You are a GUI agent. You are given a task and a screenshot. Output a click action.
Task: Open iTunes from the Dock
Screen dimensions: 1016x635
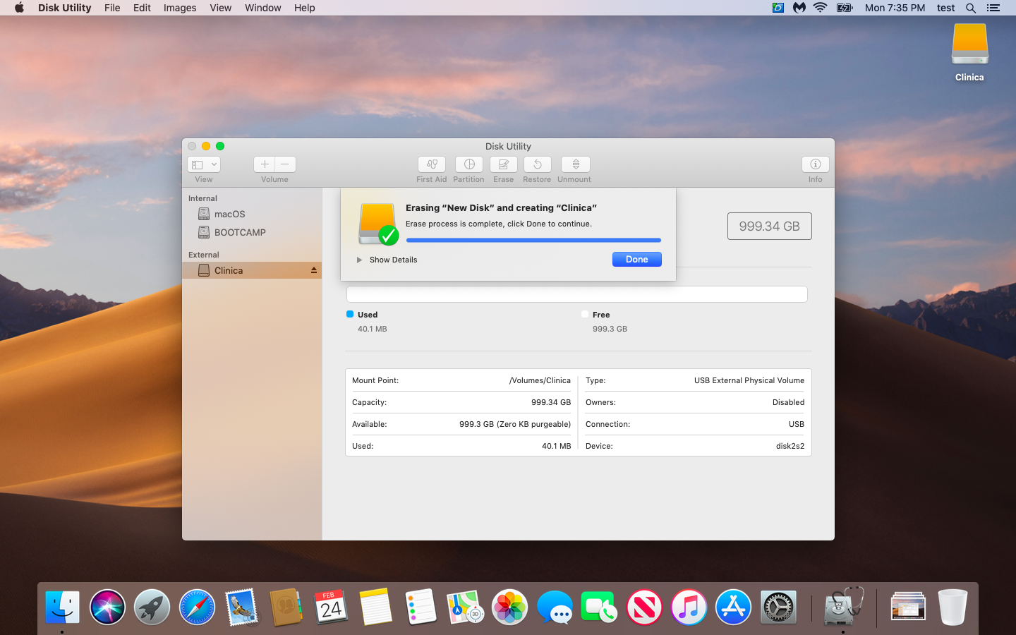click(689, 607)
